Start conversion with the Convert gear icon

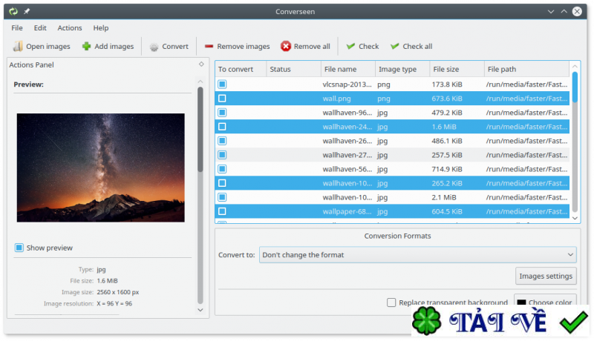coord(154,47)
